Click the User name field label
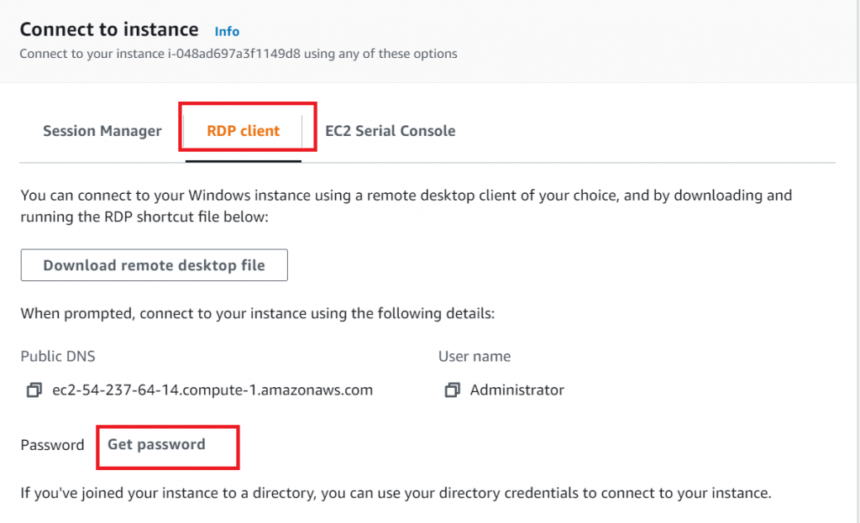 [475, 356]
